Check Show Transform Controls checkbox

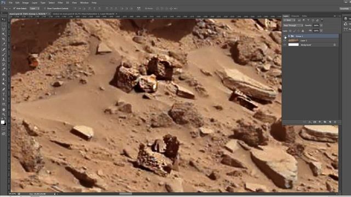pyautogui.click(x=45, y=8)
